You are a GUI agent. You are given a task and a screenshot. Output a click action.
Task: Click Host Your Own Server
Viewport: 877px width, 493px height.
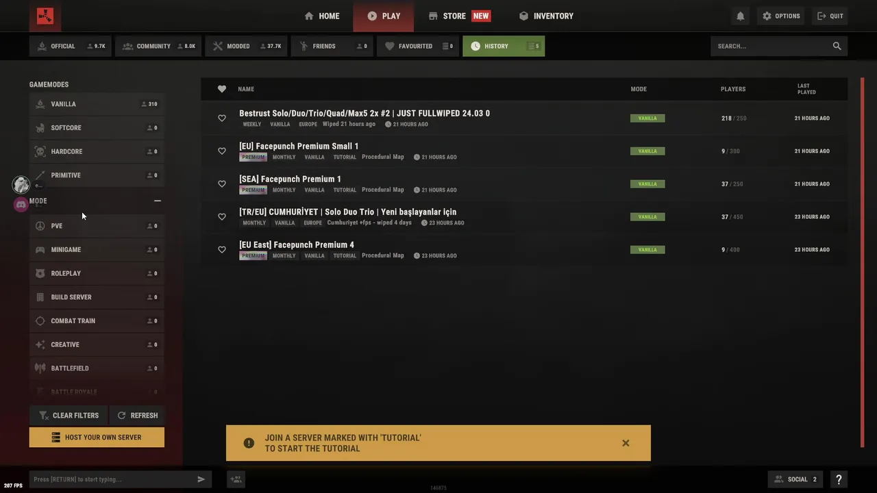(97, 438)
